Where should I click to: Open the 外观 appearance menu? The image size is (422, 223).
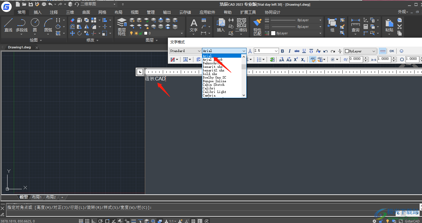(403, 12)
